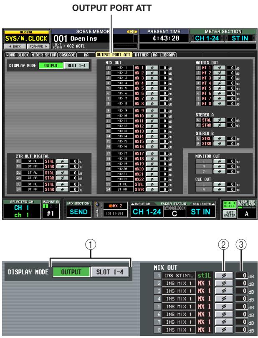
Task: Adjust MX 1 attenuation dB value
Action: [x=164, y=68]
